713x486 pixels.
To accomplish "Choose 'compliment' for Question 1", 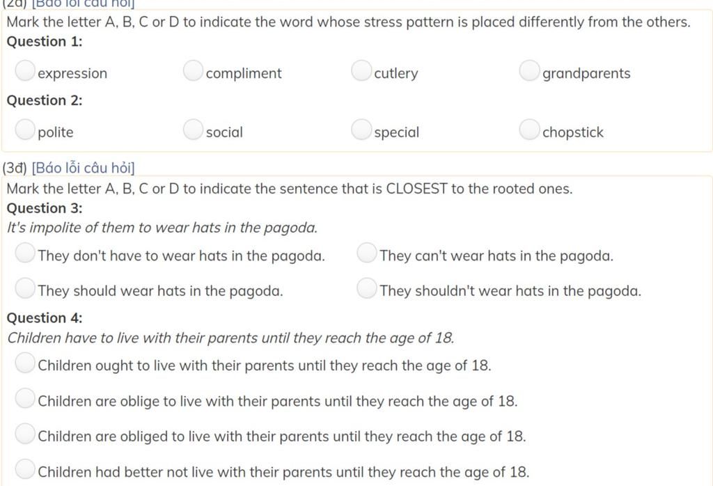I will [194, 70].
